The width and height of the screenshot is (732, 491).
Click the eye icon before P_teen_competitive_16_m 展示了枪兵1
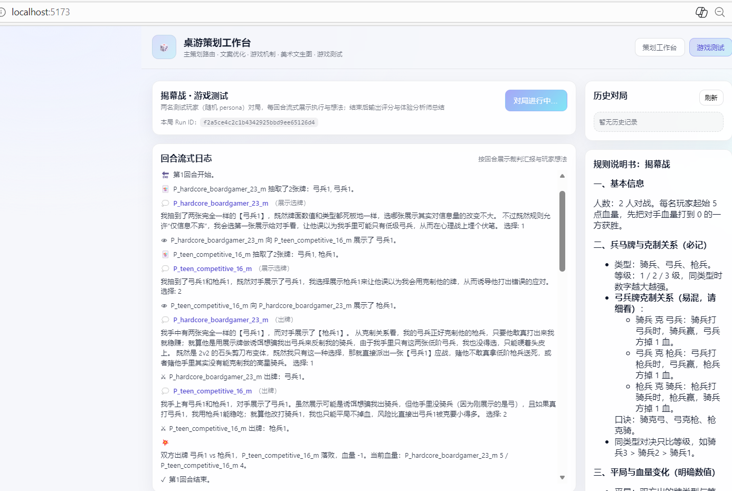[164, 306]
